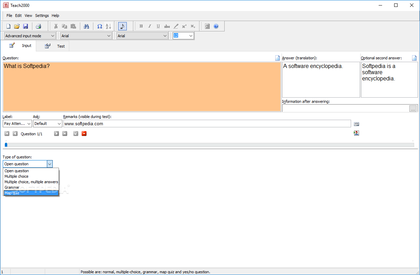This screenshot has width=420, height=275.
Task: Click the gray book icon beside Help
Action: 207,26
